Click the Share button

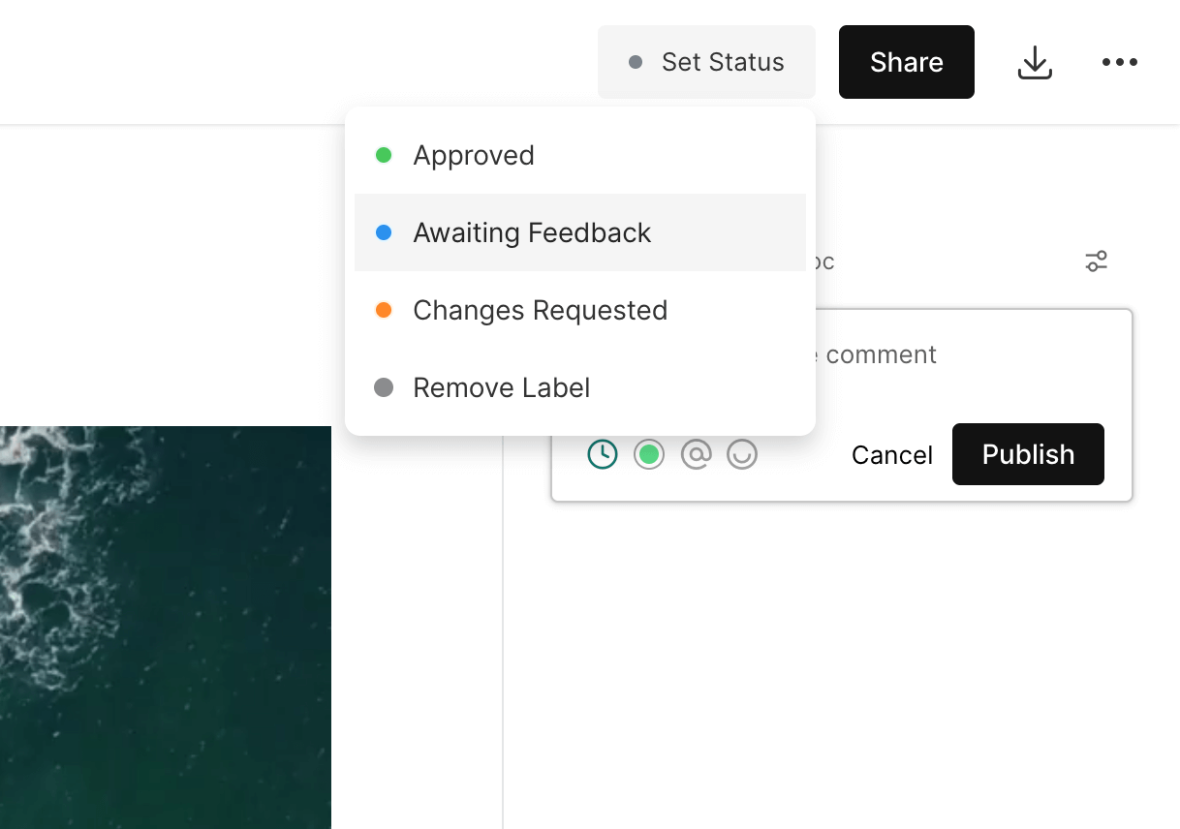coord(906,63)
